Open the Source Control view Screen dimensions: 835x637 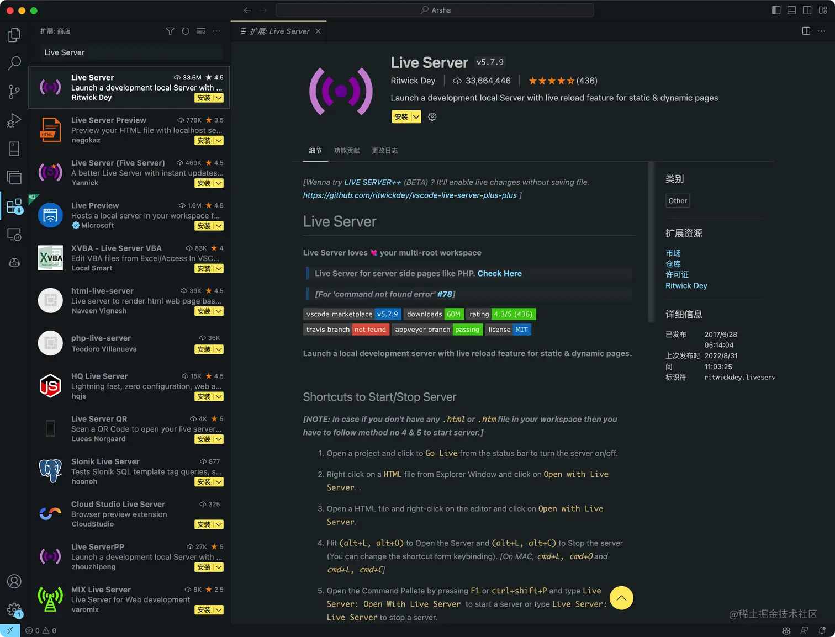pos(14,92)
